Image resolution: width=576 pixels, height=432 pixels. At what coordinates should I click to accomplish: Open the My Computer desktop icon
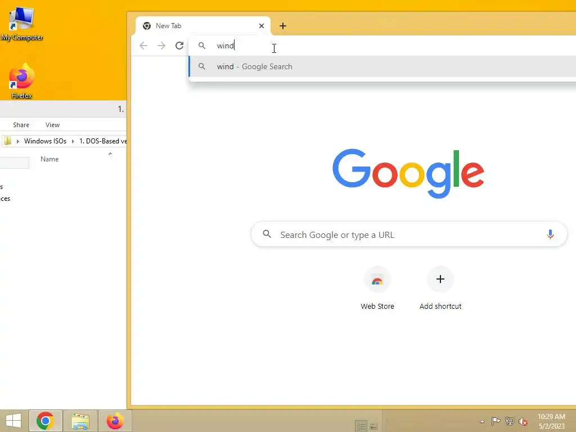[x=21, y=24]
